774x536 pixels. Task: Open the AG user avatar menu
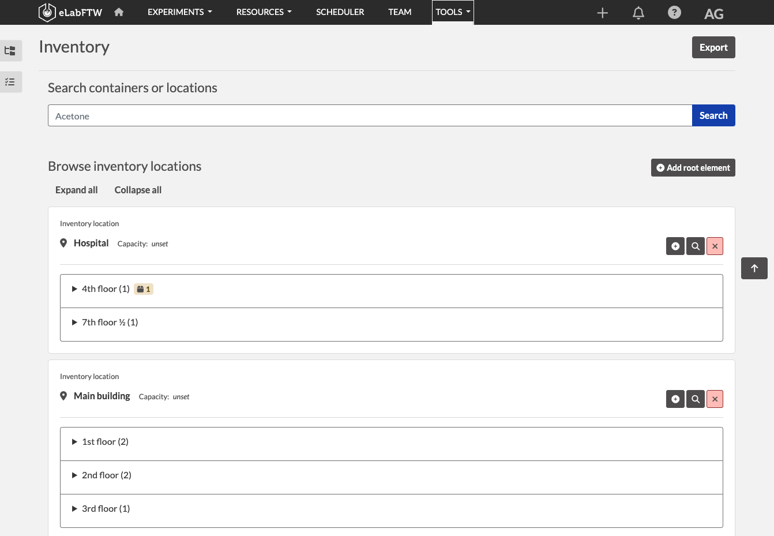714,14
